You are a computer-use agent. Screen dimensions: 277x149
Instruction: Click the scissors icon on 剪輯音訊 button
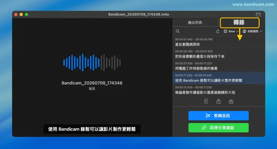(208, 116)
